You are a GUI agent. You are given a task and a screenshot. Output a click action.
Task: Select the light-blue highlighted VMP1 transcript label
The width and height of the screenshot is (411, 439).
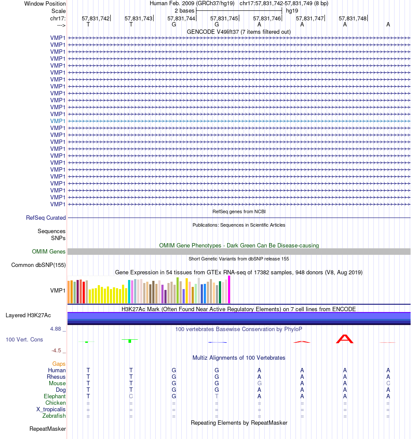[x=58, y=121]
